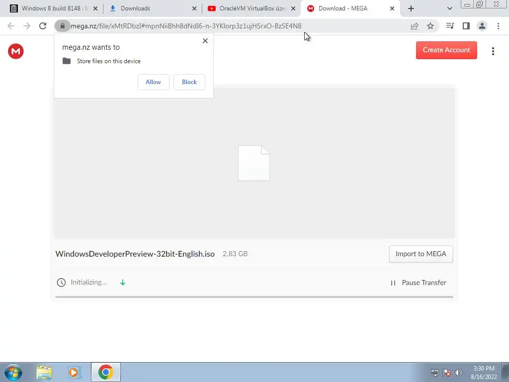Open the Windows Start button

pos(13,372)
